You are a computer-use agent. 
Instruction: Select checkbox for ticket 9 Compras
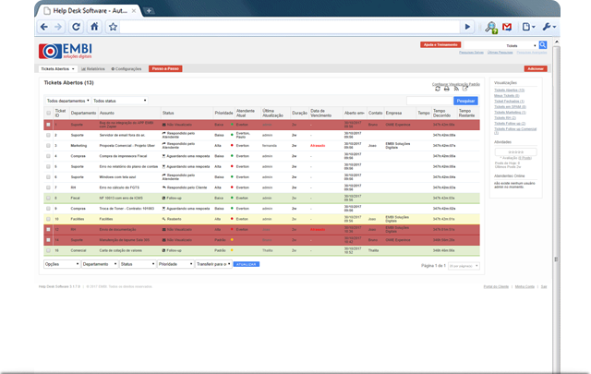tap(48, 209)
